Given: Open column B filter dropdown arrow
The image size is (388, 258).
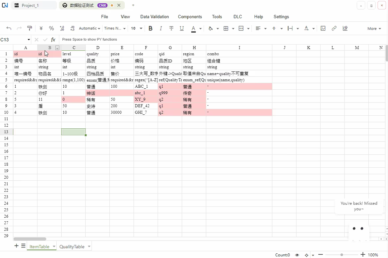Looking at the screenshot, I should [57, 48].
